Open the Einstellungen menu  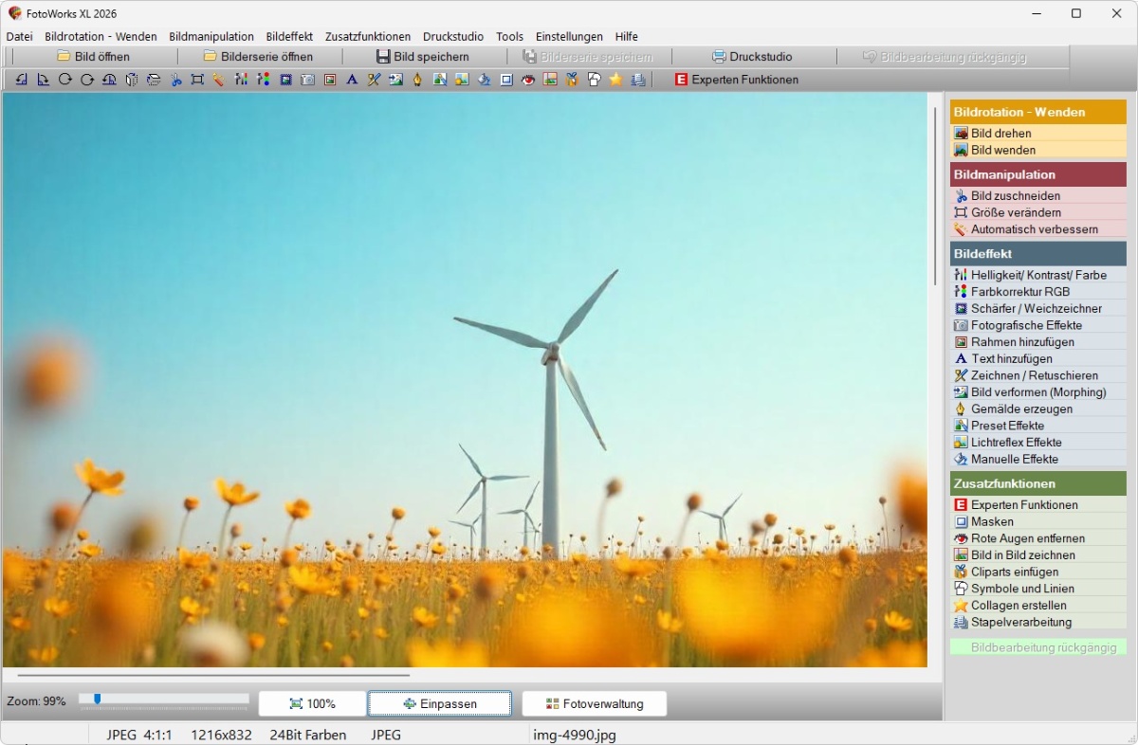point(569,36)
